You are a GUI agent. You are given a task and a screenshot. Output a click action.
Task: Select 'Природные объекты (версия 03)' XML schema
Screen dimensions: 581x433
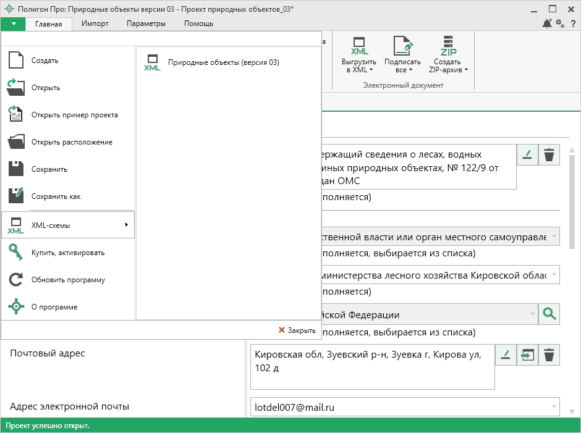[223, 62]
